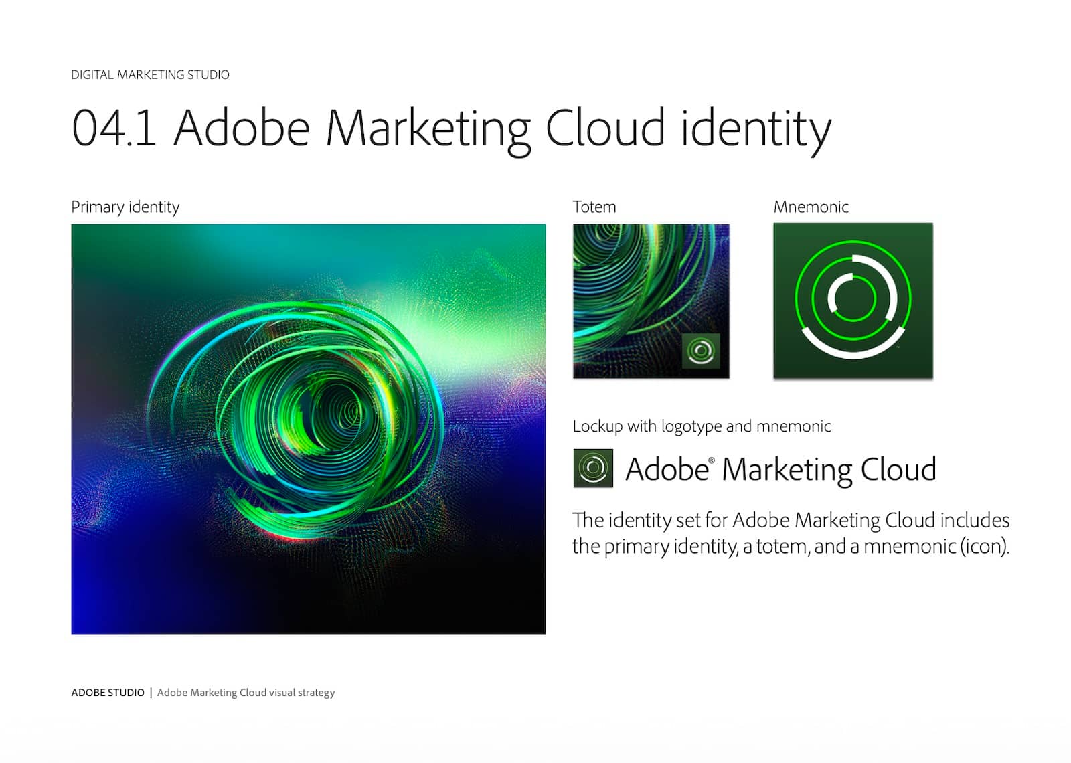Click the mnemonic icon beside Adobe Marketing Cloud logotype
The height and width of the screenshot is (763, 1071).
593,468
